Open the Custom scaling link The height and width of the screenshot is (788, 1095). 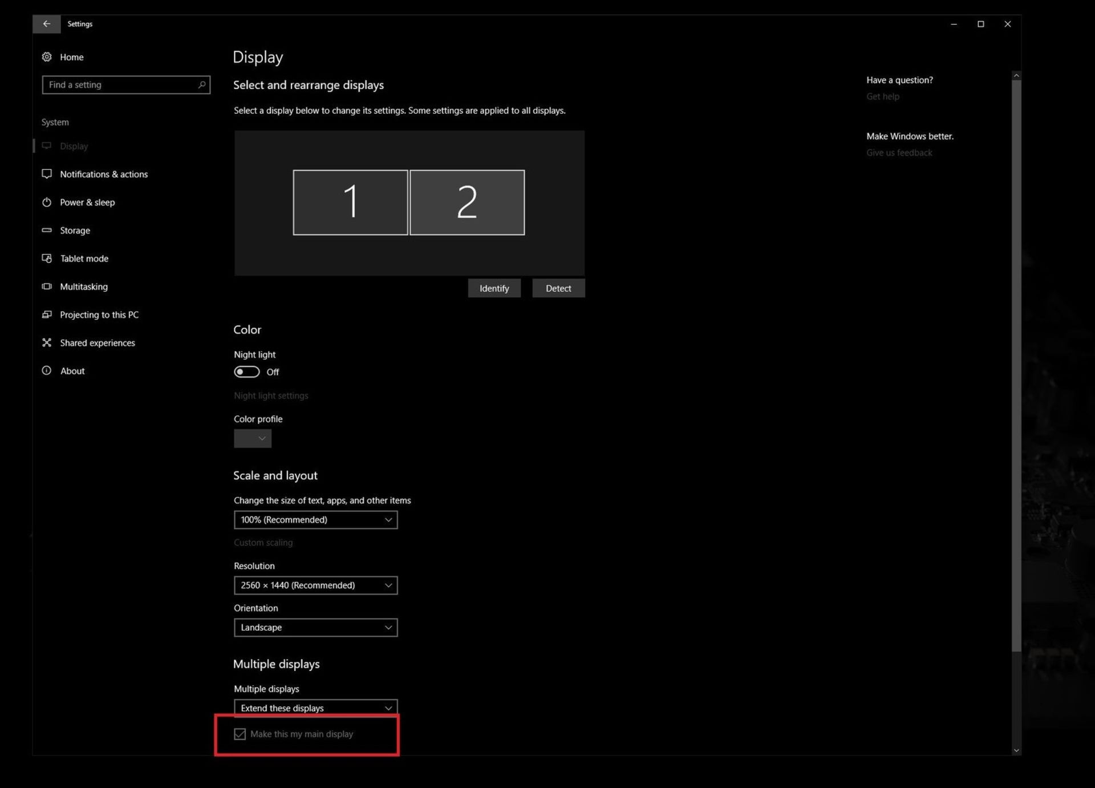[263, 543]
